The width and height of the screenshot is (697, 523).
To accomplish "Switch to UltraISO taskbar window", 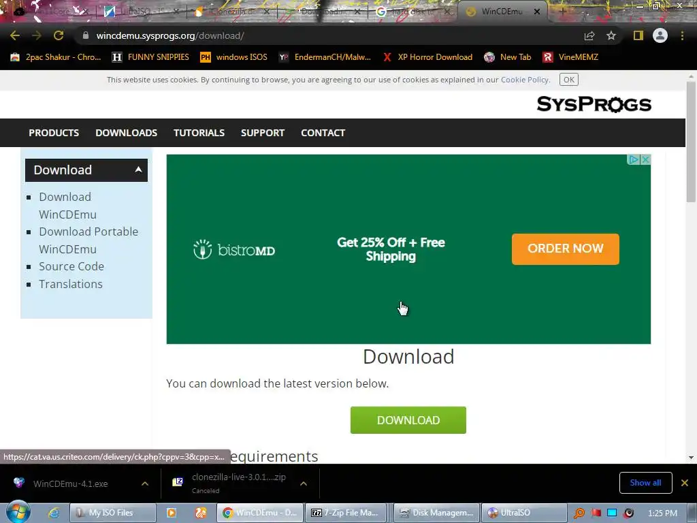I will 524,513.
